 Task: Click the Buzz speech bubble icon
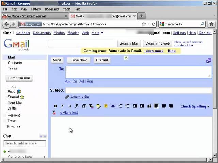(19, 92)
